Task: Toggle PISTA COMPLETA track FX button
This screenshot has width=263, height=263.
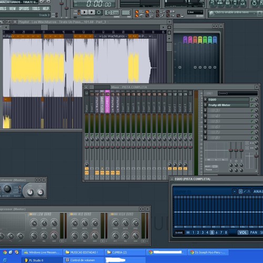Action: (102, 173)
